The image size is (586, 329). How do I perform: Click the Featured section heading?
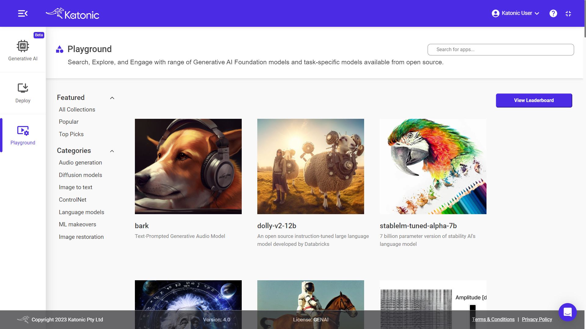(x=71, y=98)
